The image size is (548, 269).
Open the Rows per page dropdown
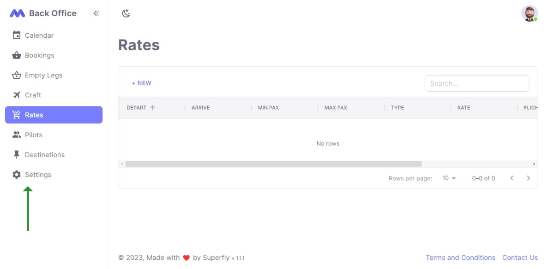coord(447,178)
